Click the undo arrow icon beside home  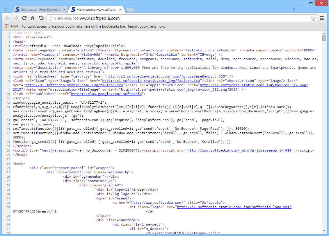click(x=41, y=18)
